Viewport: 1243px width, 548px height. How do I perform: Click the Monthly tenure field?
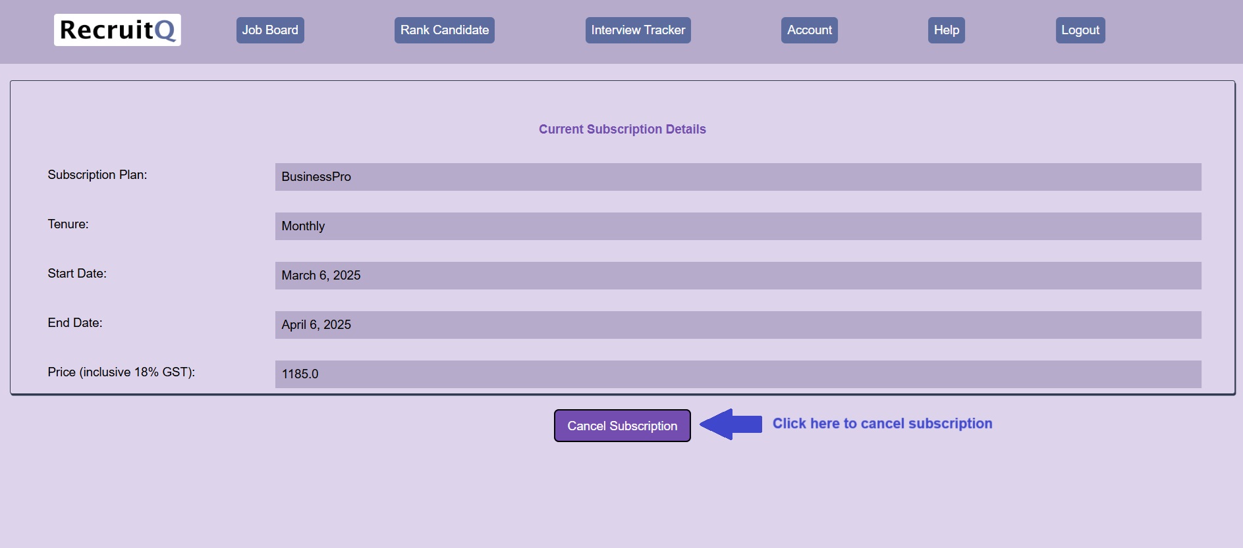[x=738, y=226]
